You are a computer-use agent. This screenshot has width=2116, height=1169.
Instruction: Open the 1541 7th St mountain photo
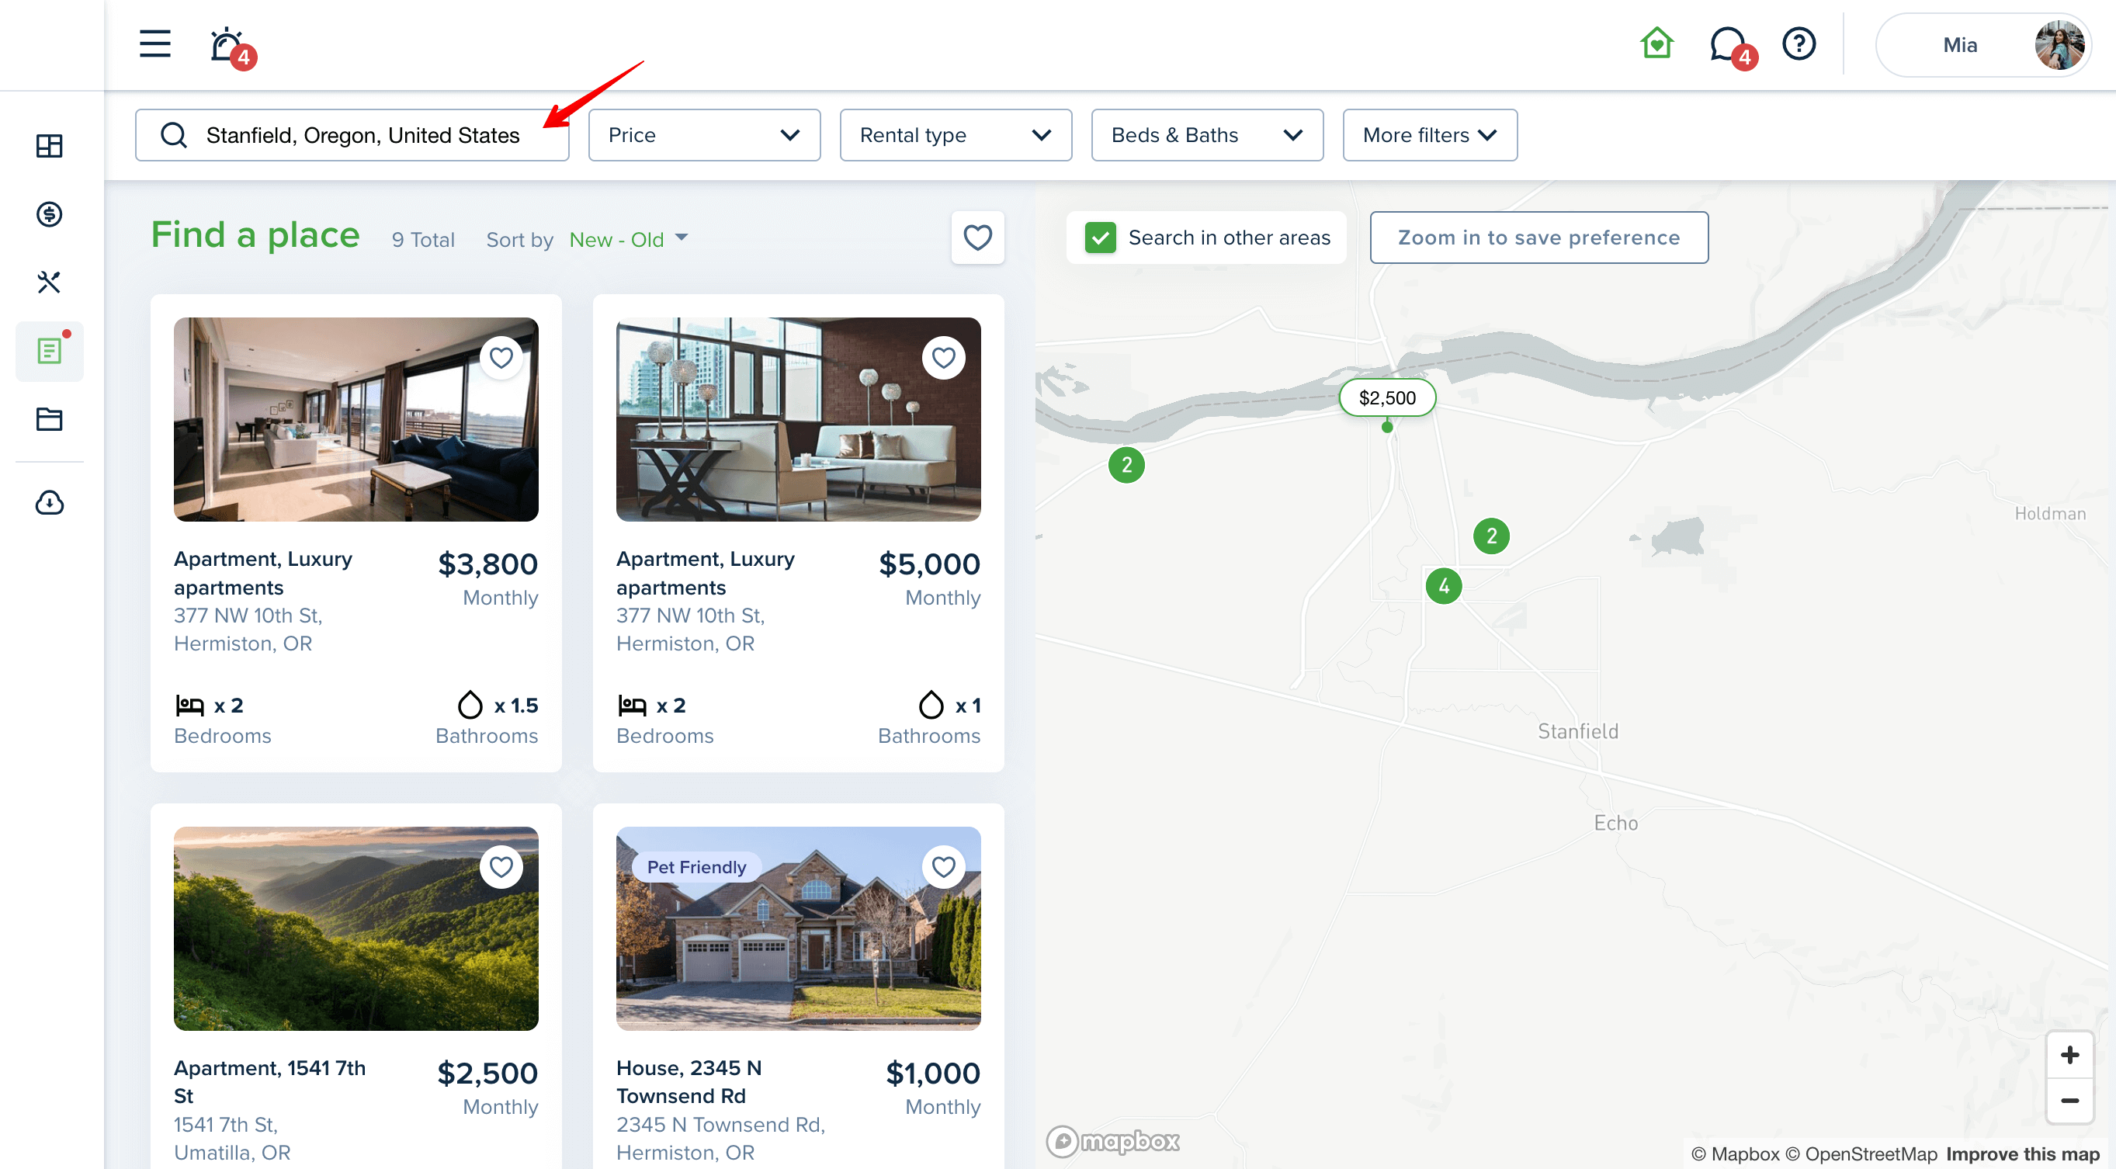(356, 928)
